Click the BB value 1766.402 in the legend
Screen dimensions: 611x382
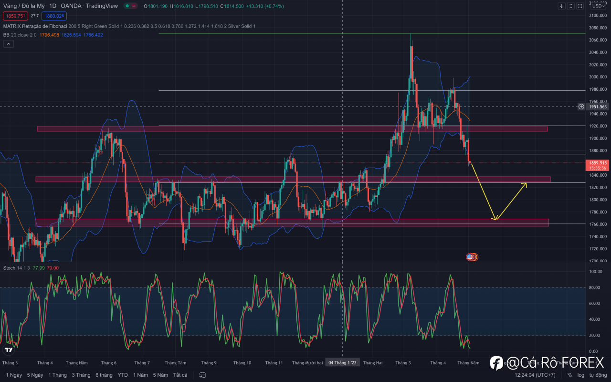[93, 35]
